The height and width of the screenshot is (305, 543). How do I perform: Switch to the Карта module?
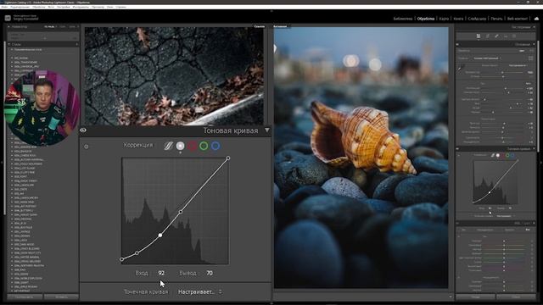(444, 19)
